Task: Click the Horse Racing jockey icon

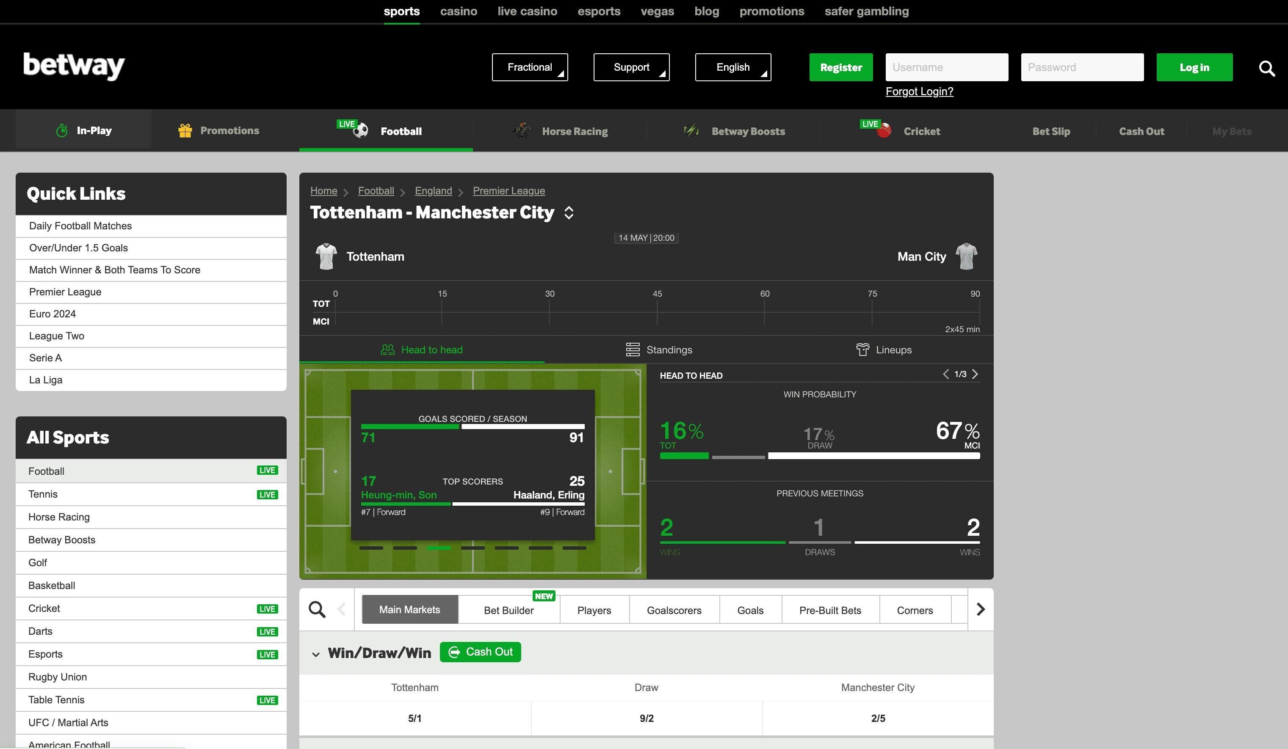Action: (522, 131)
